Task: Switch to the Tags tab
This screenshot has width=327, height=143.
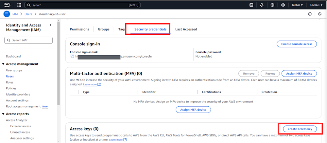Action: [x=122, y=29]
